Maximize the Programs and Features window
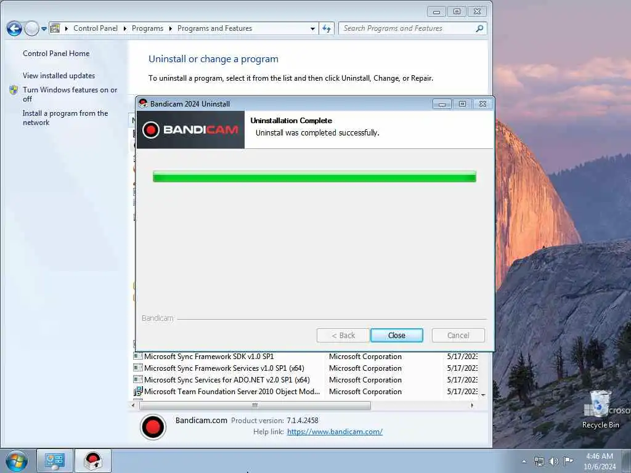631x473 pixels. tap(457, 12)
